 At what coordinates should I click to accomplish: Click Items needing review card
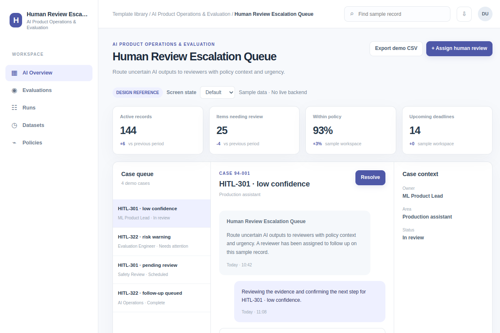point(254,130)
